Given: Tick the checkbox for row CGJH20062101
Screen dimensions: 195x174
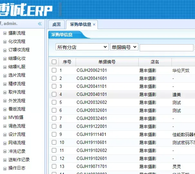Looking at the screenshot, I should pyautogui.click(x=54, y=70).
